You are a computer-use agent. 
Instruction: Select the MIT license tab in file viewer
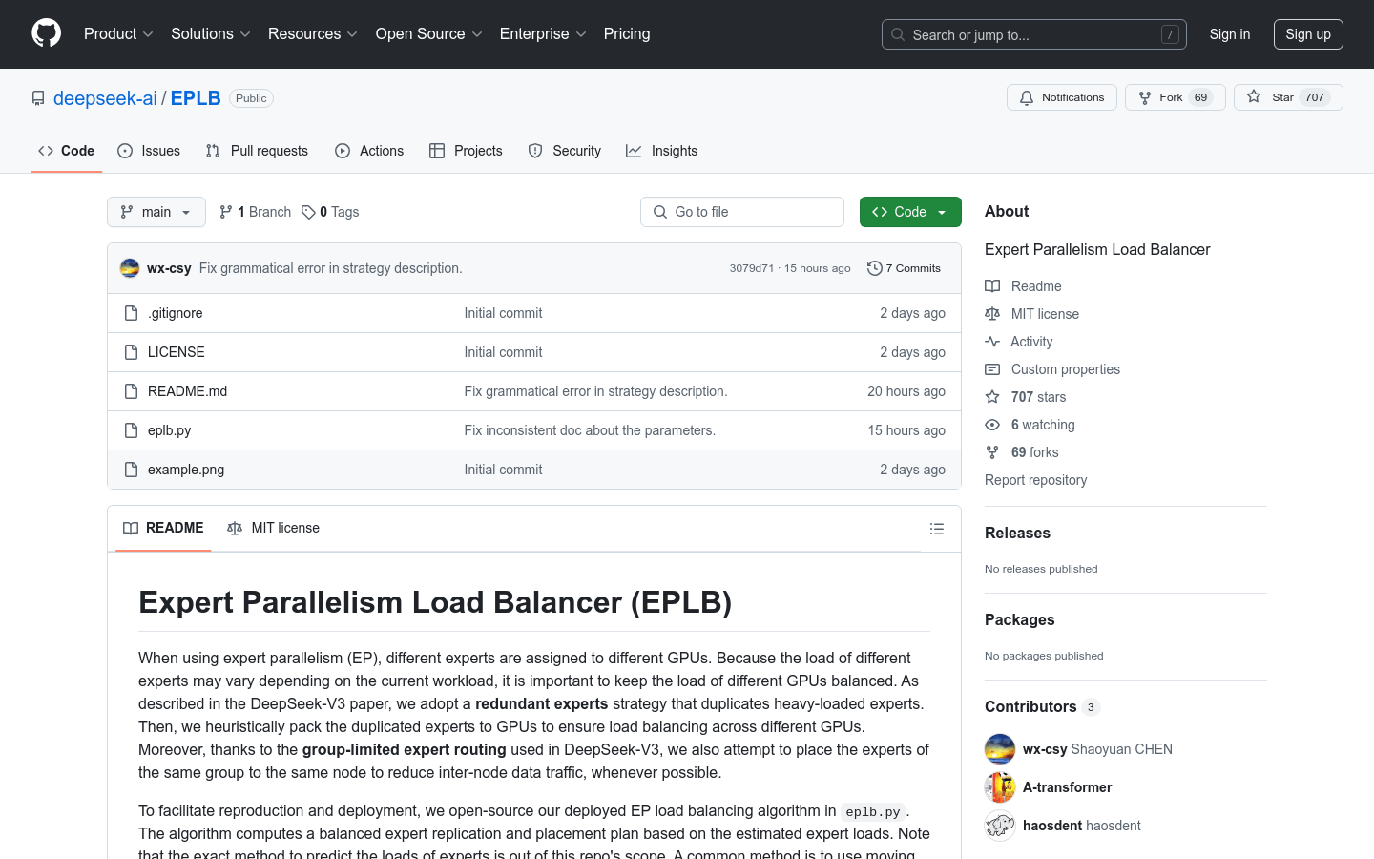[273, 528]
